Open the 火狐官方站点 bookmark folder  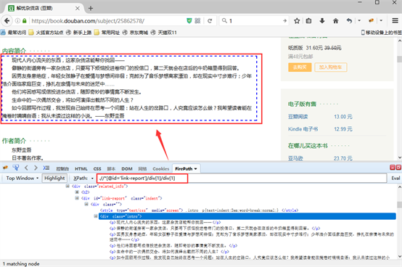(46, 33)
